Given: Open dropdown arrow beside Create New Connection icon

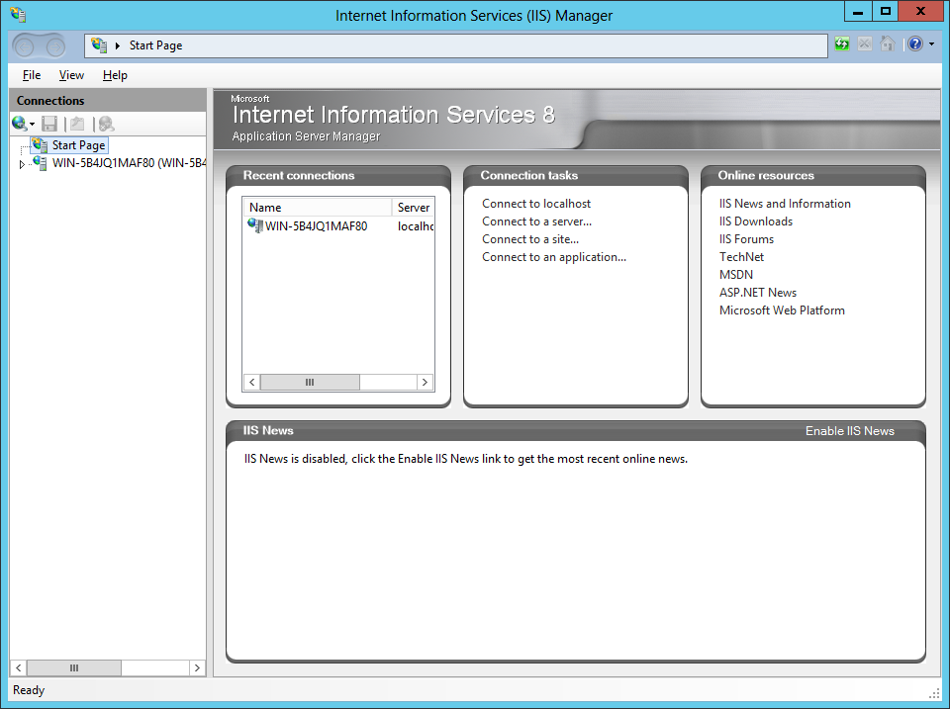Looking at the screenshot, I should (x=33, y=125).
